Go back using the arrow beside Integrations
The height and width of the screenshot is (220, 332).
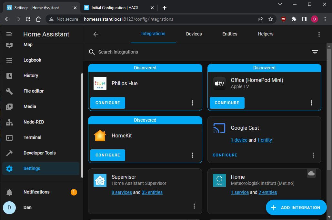coord(96,34)
